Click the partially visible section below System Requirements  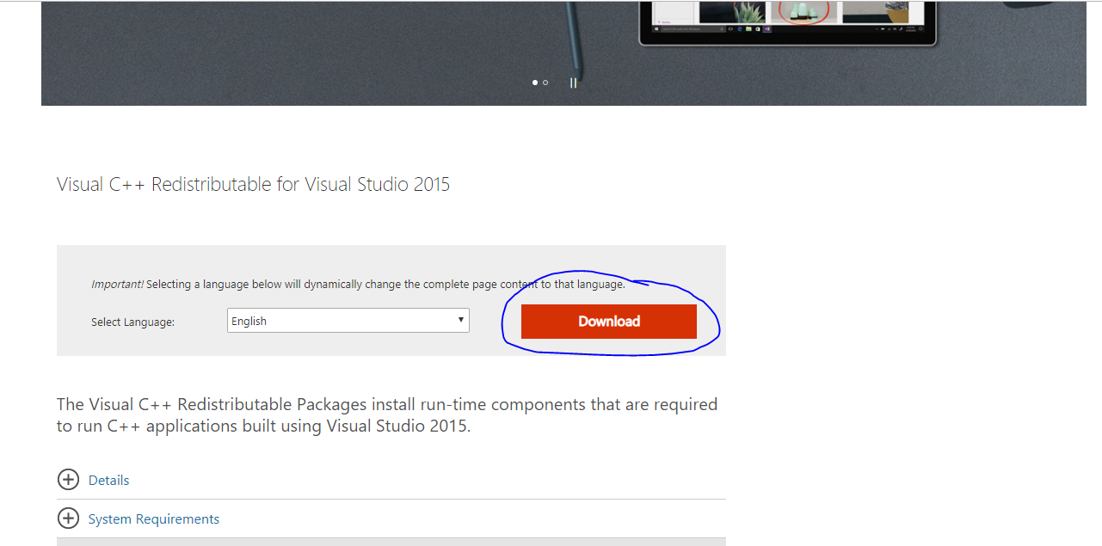tap(391, 543)
